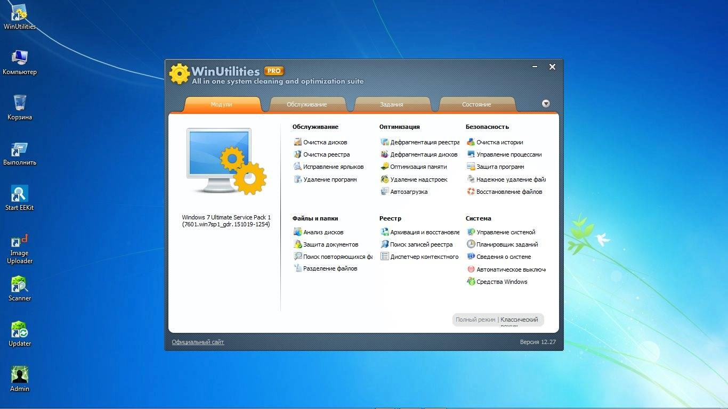Select the Защита программ icon
This screenshot has width=728, height=409.
click(x=471, y=167)
